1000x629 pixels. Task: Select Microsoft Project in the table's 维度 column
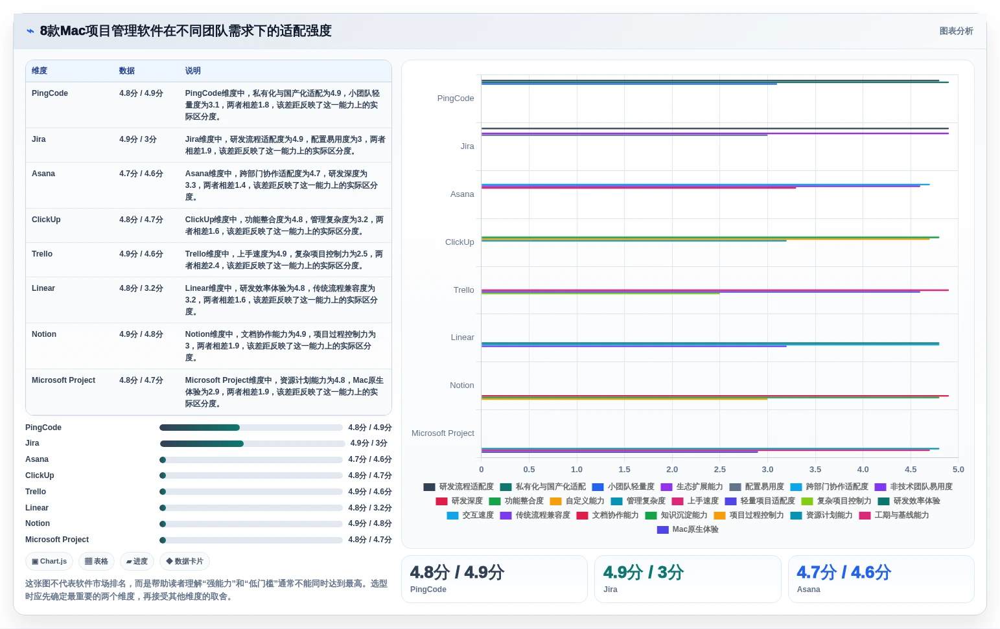(64, 380)
